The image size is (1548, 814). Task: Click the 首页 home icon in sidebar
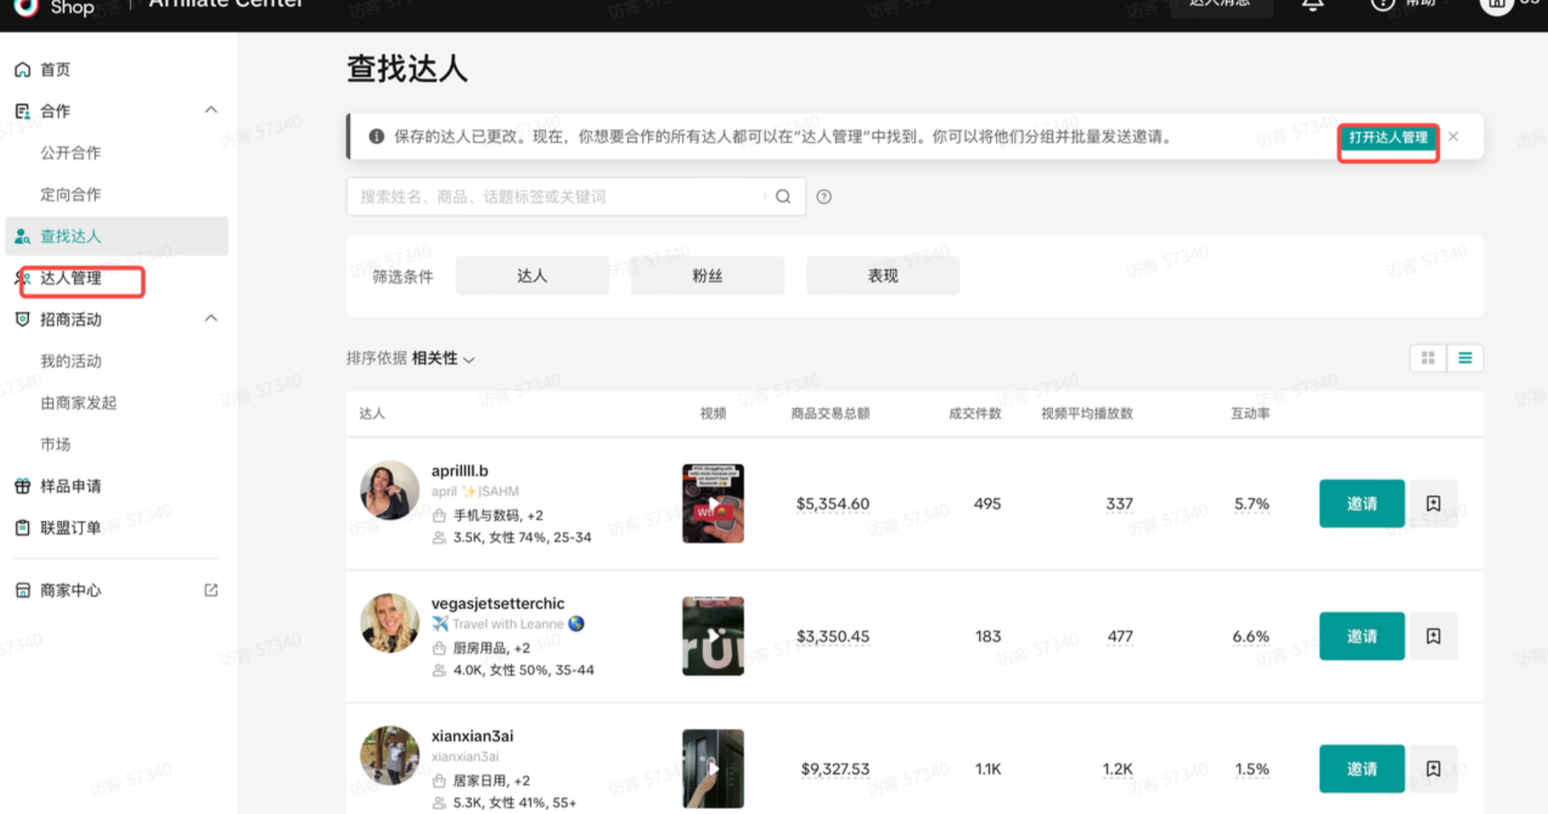(23, 70)
